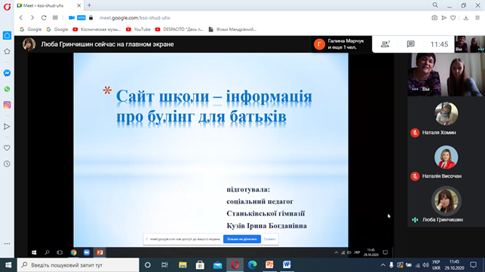Select Люба Гринчишин participant tile
Viewport: 485px width, 272px height.
point(446,206)
